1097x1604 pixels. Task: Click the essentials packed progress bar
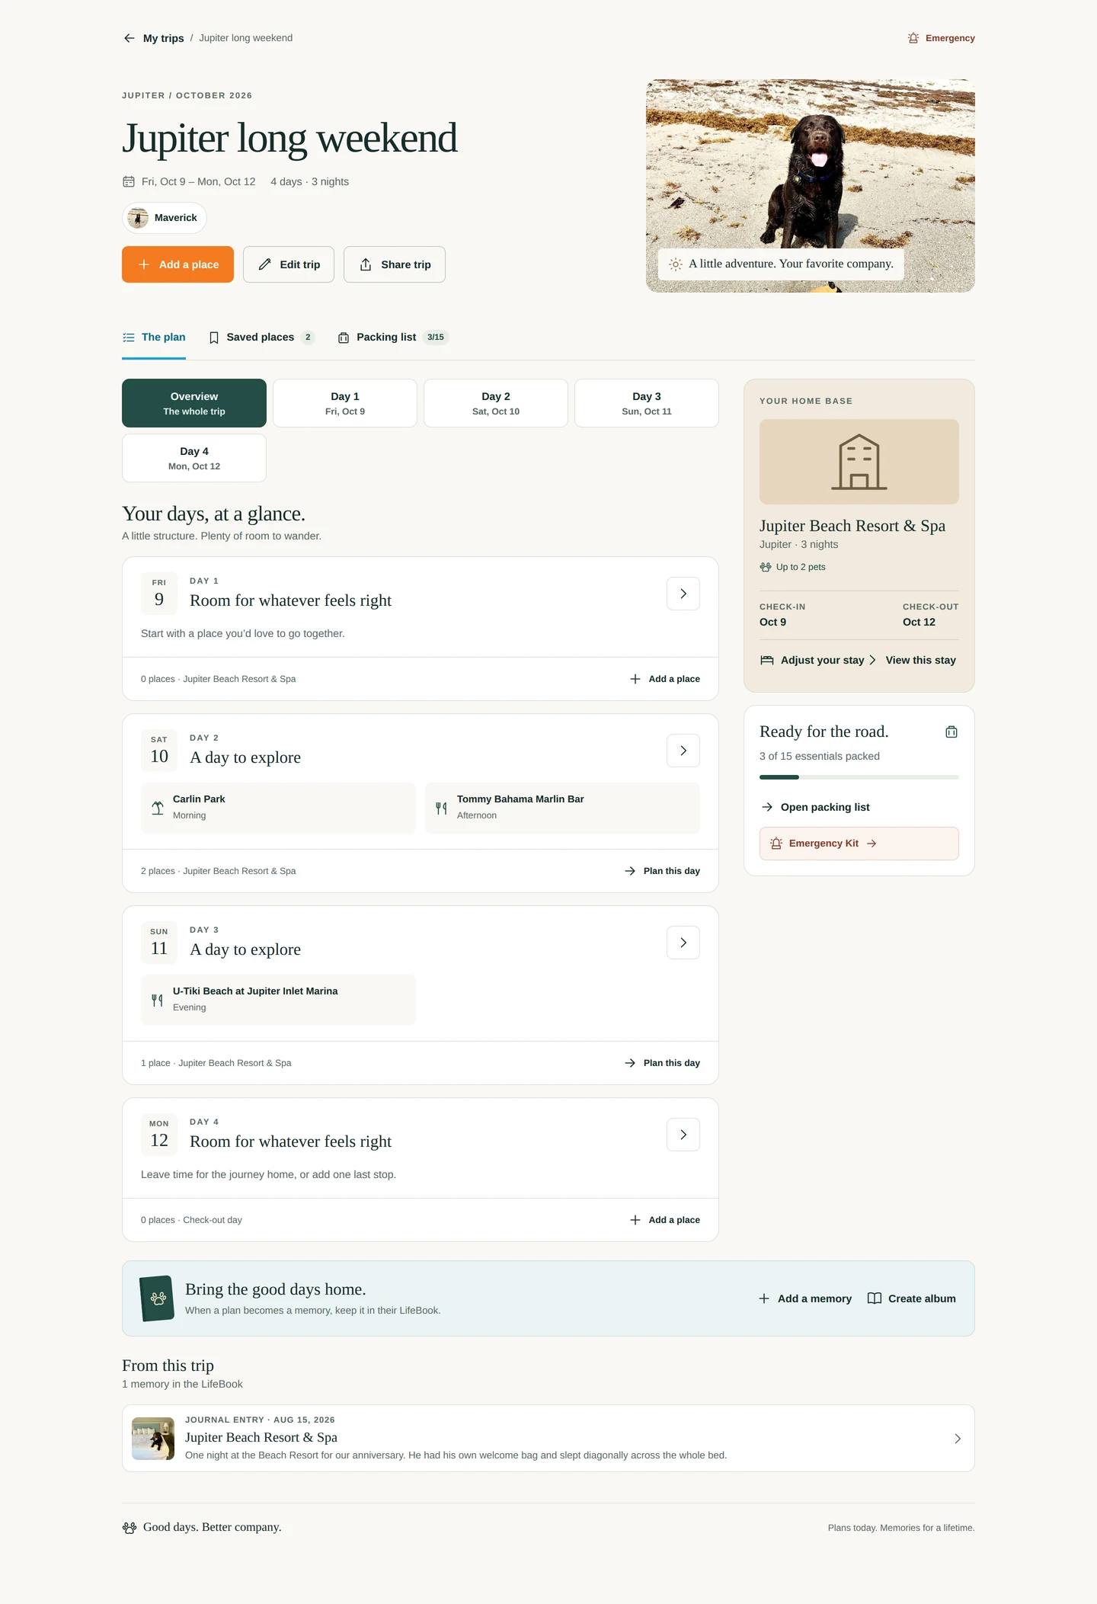859,777
